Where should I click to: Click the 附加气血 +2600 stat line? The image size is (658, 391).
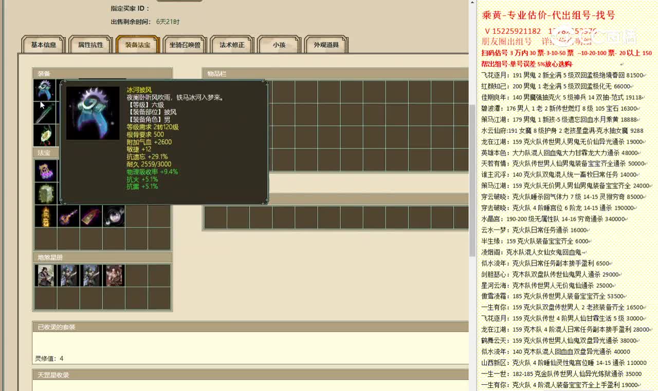pyautogui.click(x=149, y=142)
